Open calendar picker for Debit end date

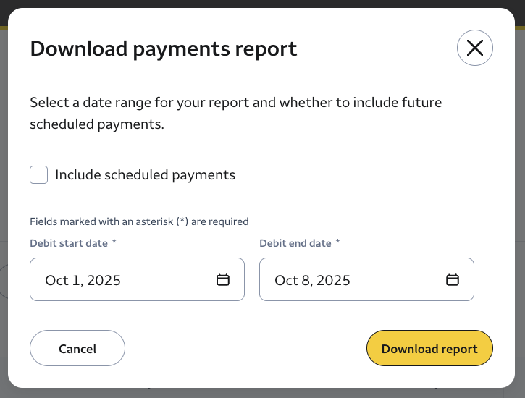click(453, 280)
